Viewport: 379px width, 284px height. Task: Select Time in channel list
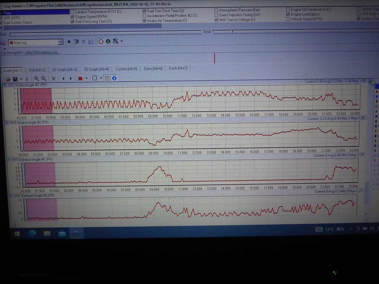point(35,13)
